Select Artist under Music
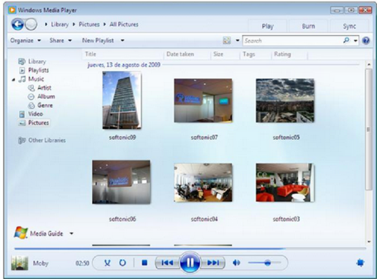 pyautogui.click(x=44, y=88)
